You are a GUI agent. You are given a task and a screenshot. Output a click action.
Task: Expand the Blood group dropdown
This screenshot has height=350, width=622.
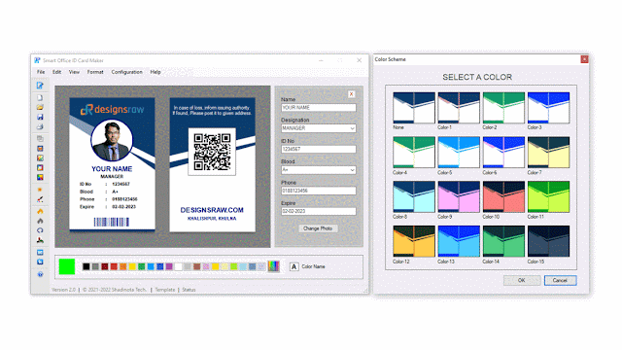click(x=319, y=170)
